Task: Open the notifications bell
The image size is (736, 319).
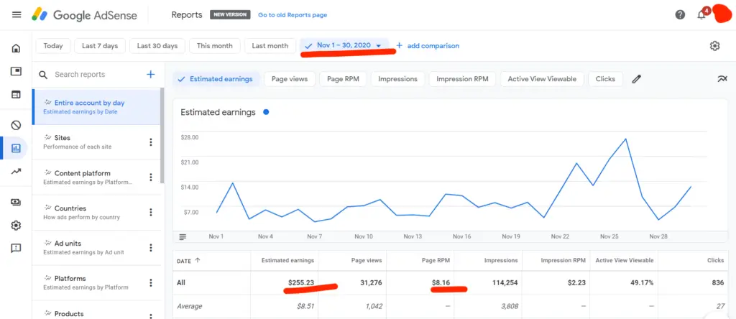Action: pyautogui.click(x=701, y=14)
